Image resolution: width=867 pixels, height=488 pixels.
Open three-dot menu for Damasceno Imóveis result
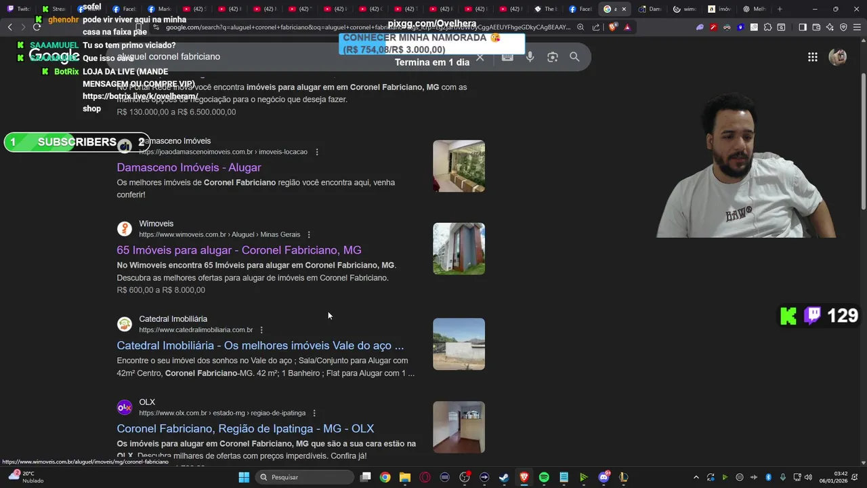[x=317, y=152]
